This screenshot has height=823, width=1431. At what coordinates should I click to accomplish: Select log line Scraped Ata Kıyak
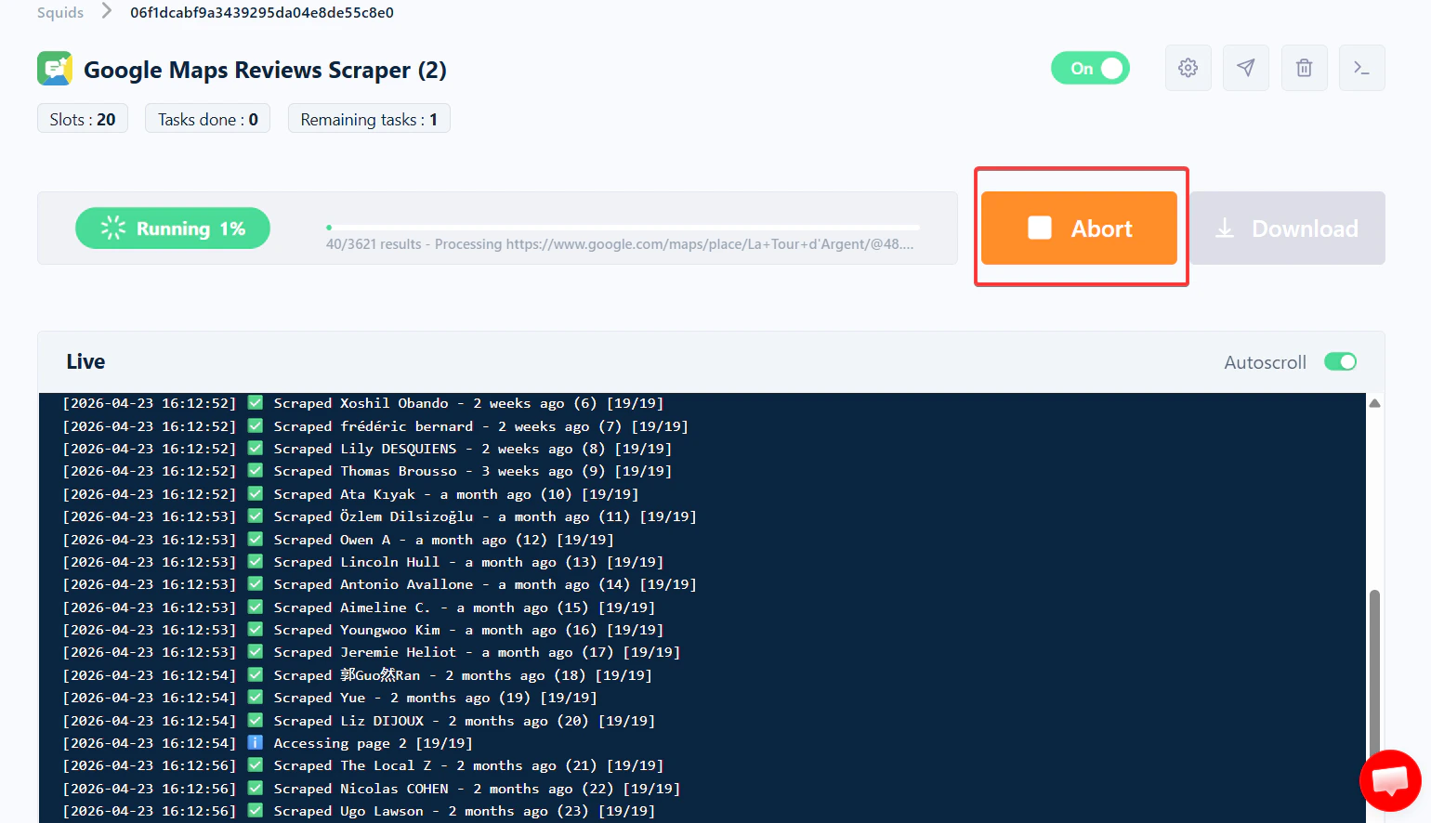(x=350, y=494)
